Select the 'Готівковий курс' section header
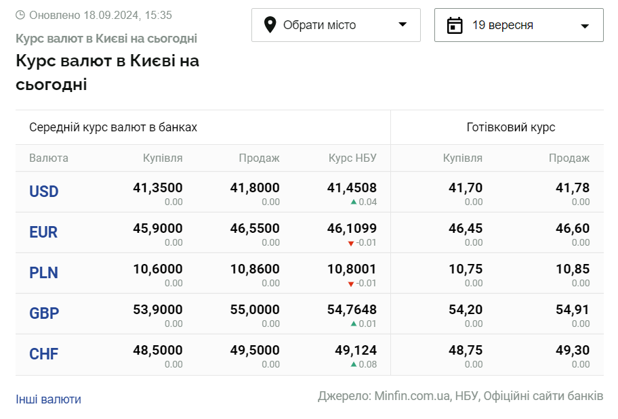The height and width of the screenshot is (419, 618). pos(511,127)
